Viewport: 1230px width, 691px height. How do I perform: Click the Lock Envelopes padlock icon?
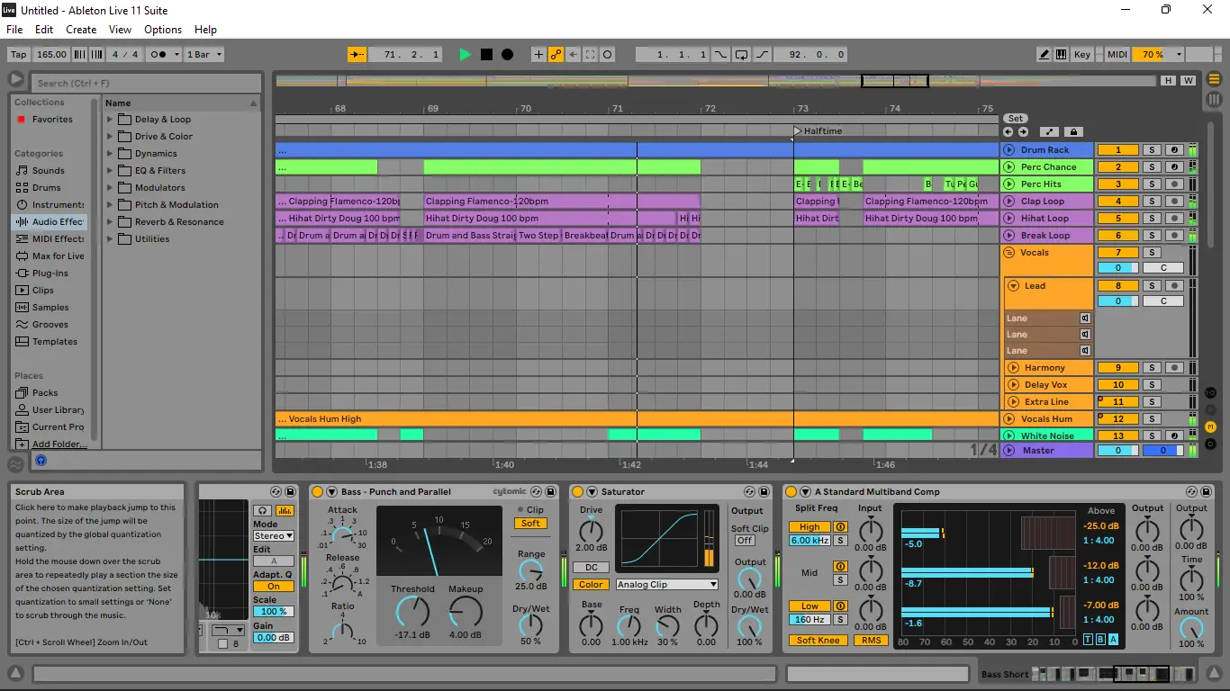tap(1072, 132)
